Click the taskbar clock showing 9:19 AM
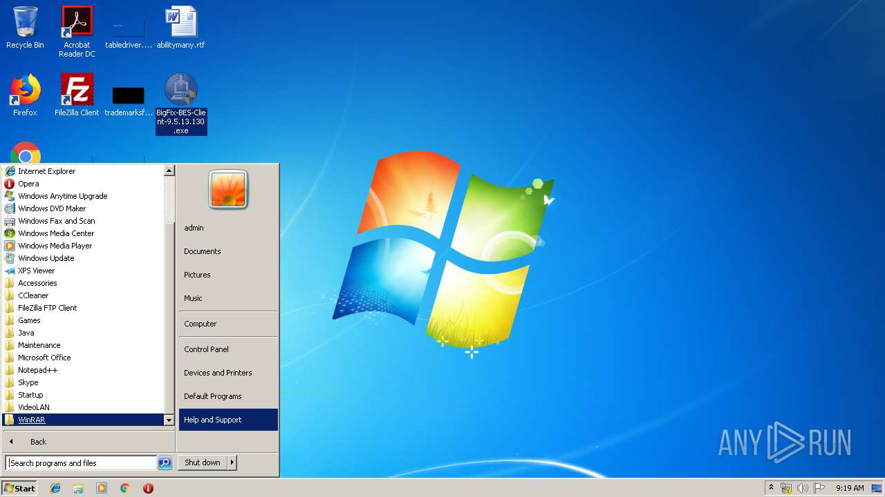 850,488
